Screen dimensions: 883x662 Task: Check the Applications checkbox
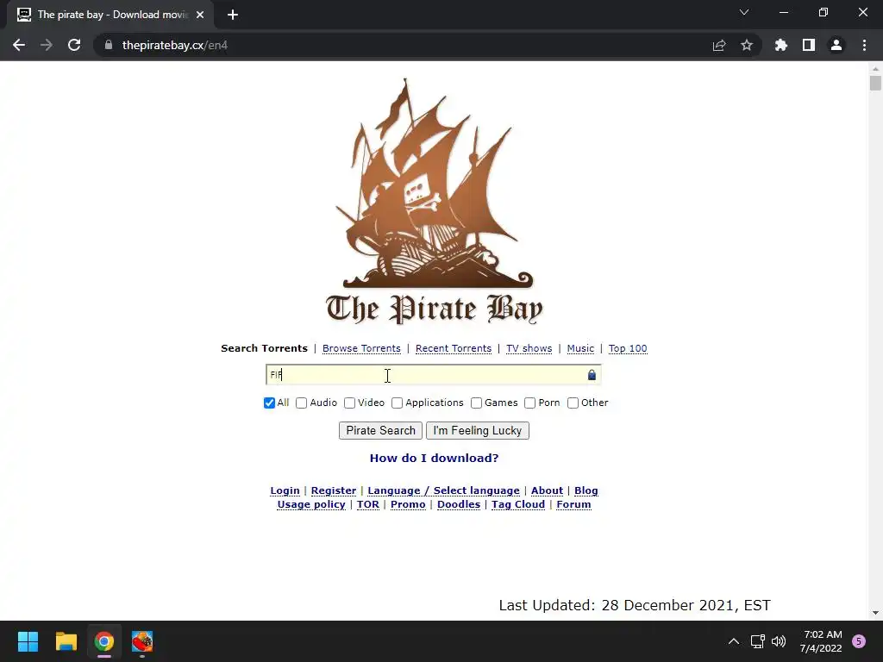pyautogui.click(x=397, y=403)
